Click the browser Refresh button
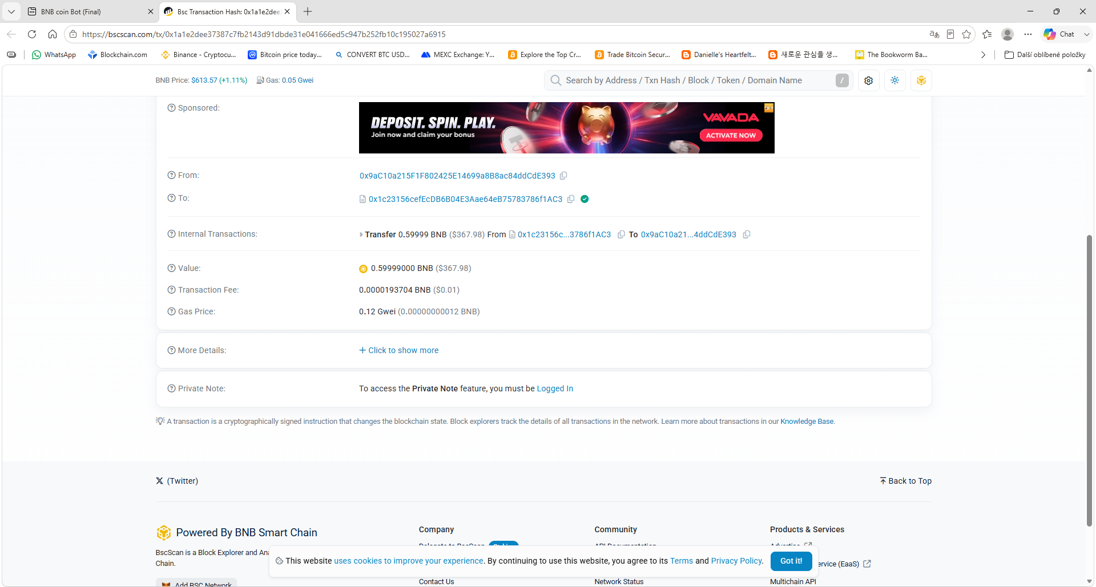This screenshot has height=587, width=1096. tap(32, 34)
